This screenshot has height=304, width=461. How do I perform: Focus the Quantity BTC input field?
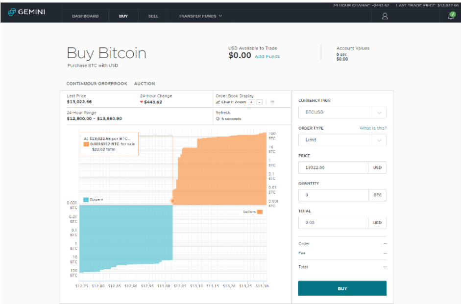(x=334, y=195)
